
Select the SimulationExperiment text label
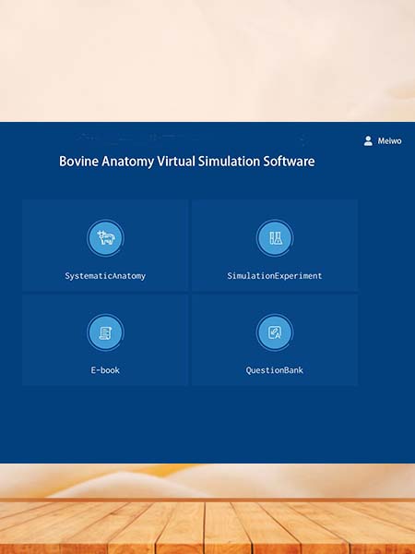coord(275,276)
